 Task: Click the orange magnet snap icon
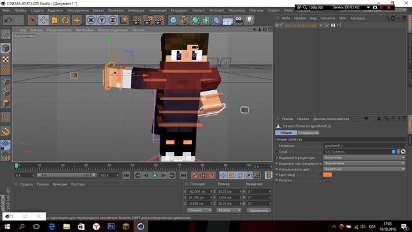[5, 131]
